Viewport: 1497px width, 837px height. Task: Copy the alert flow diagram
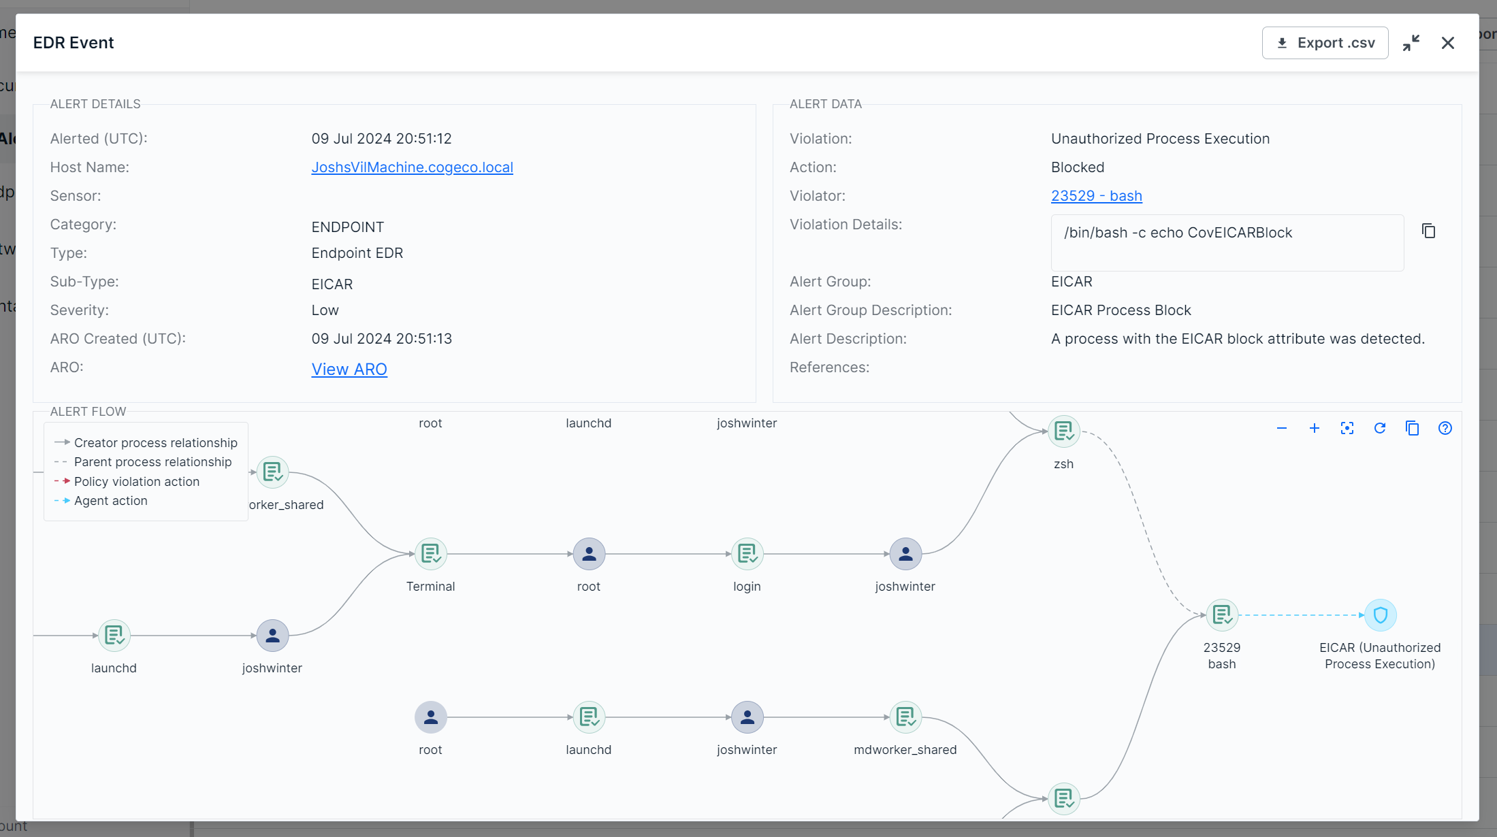pyautogui.click(x=1413, y=428)
